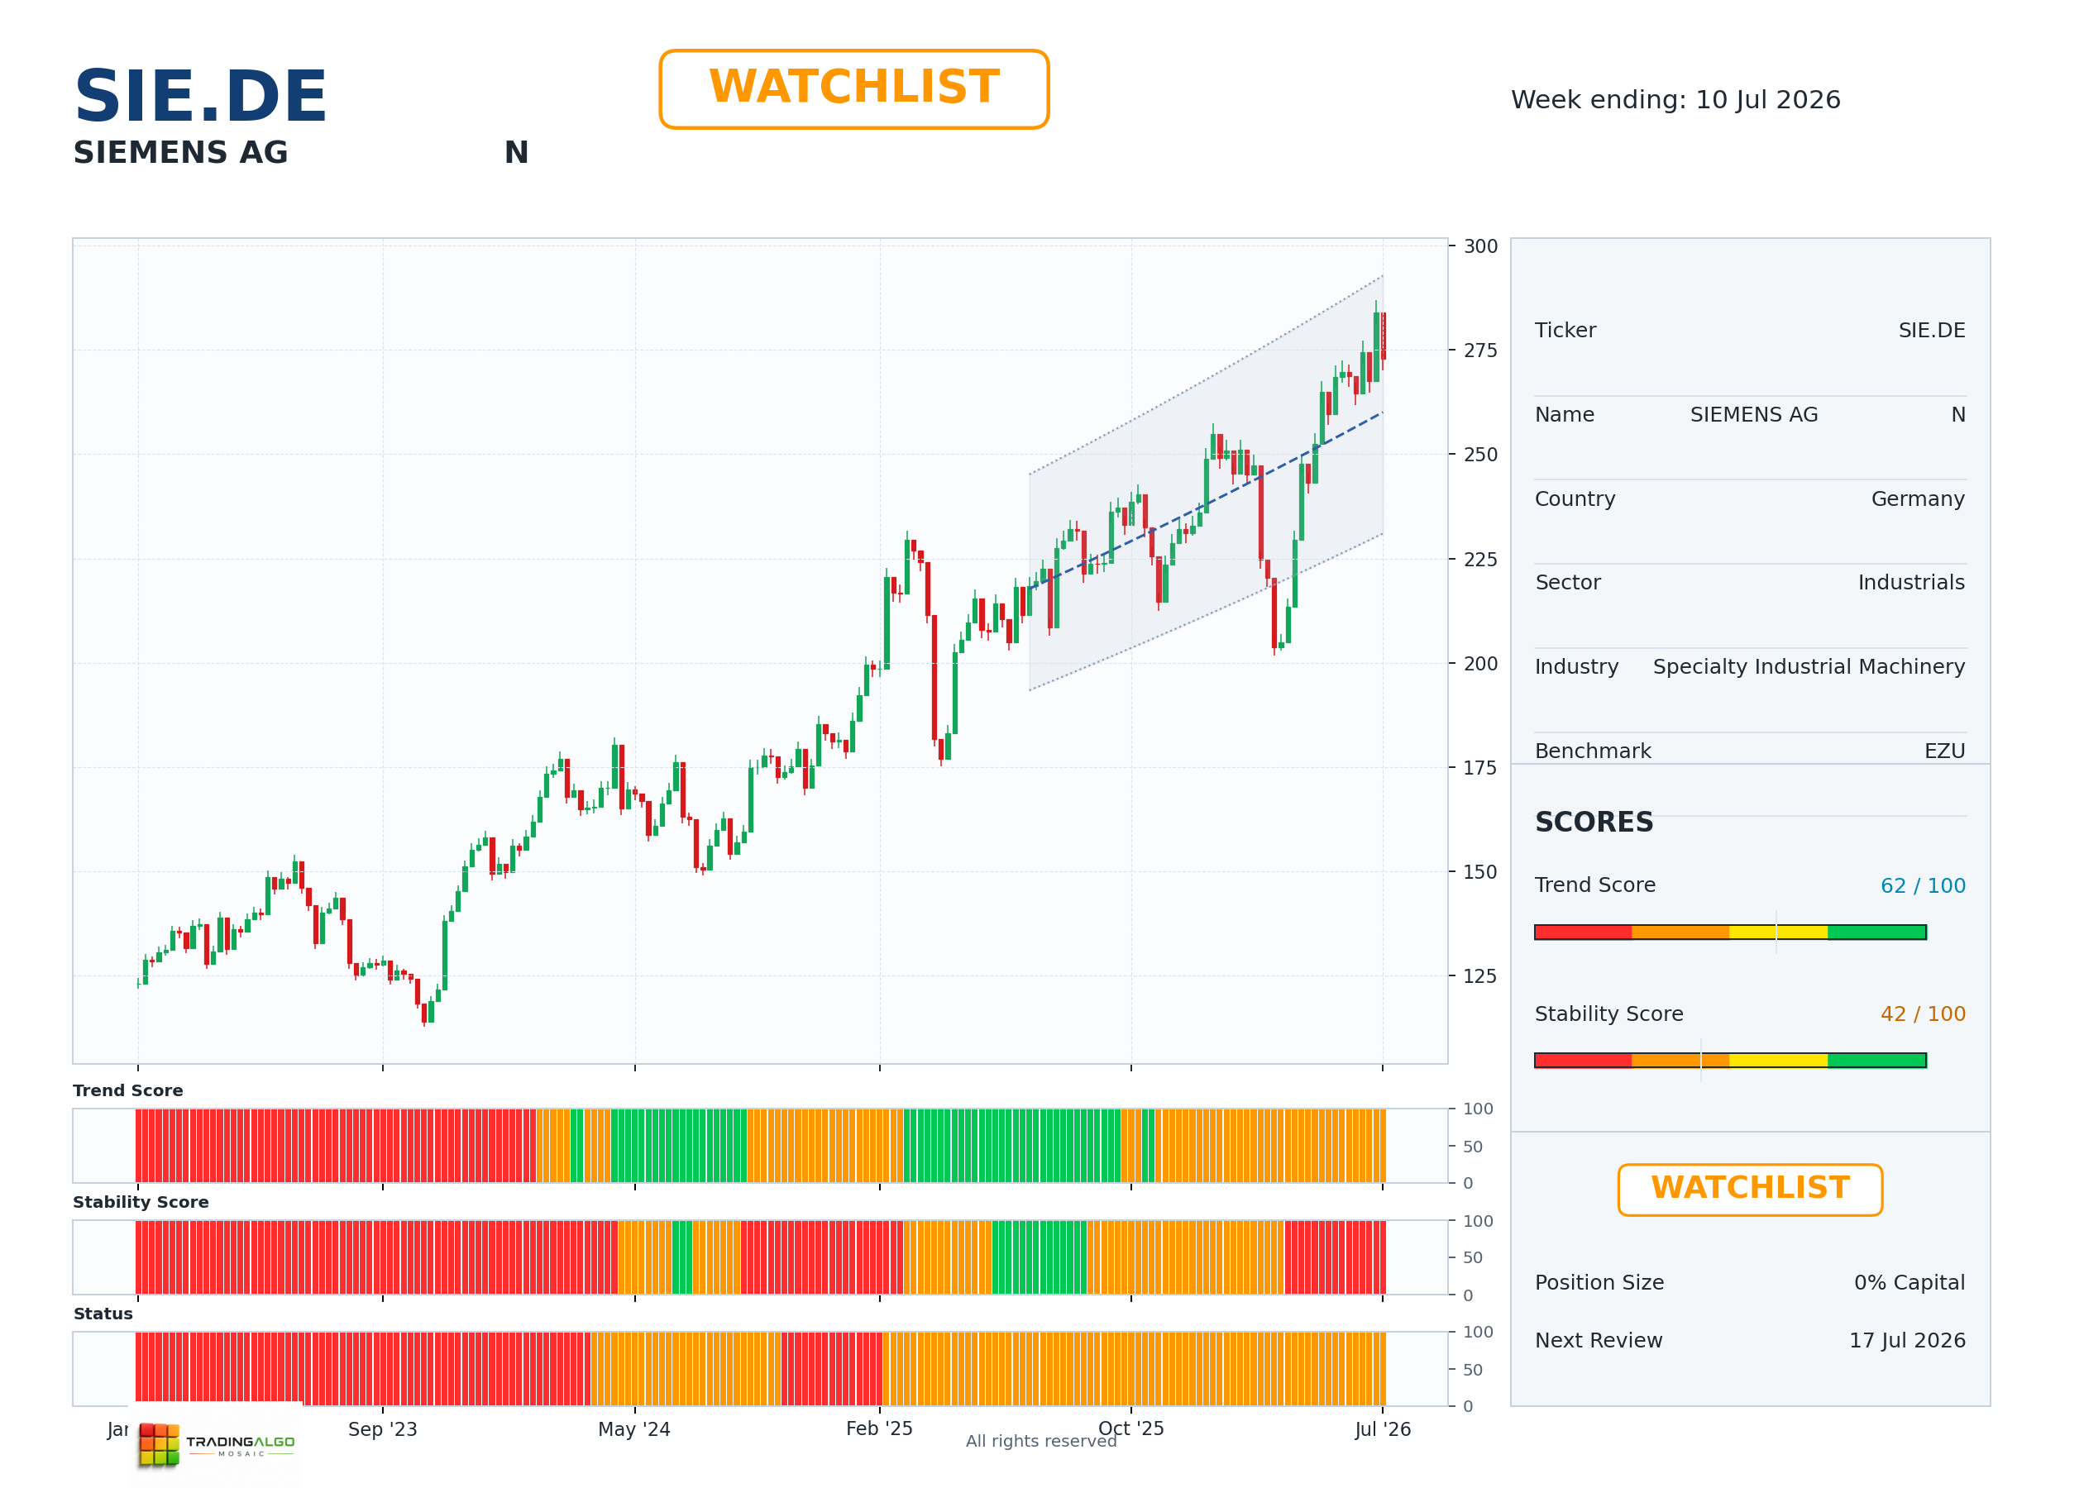
Task: Click the Benchmark value EZU
Action: pos(1945,751)
